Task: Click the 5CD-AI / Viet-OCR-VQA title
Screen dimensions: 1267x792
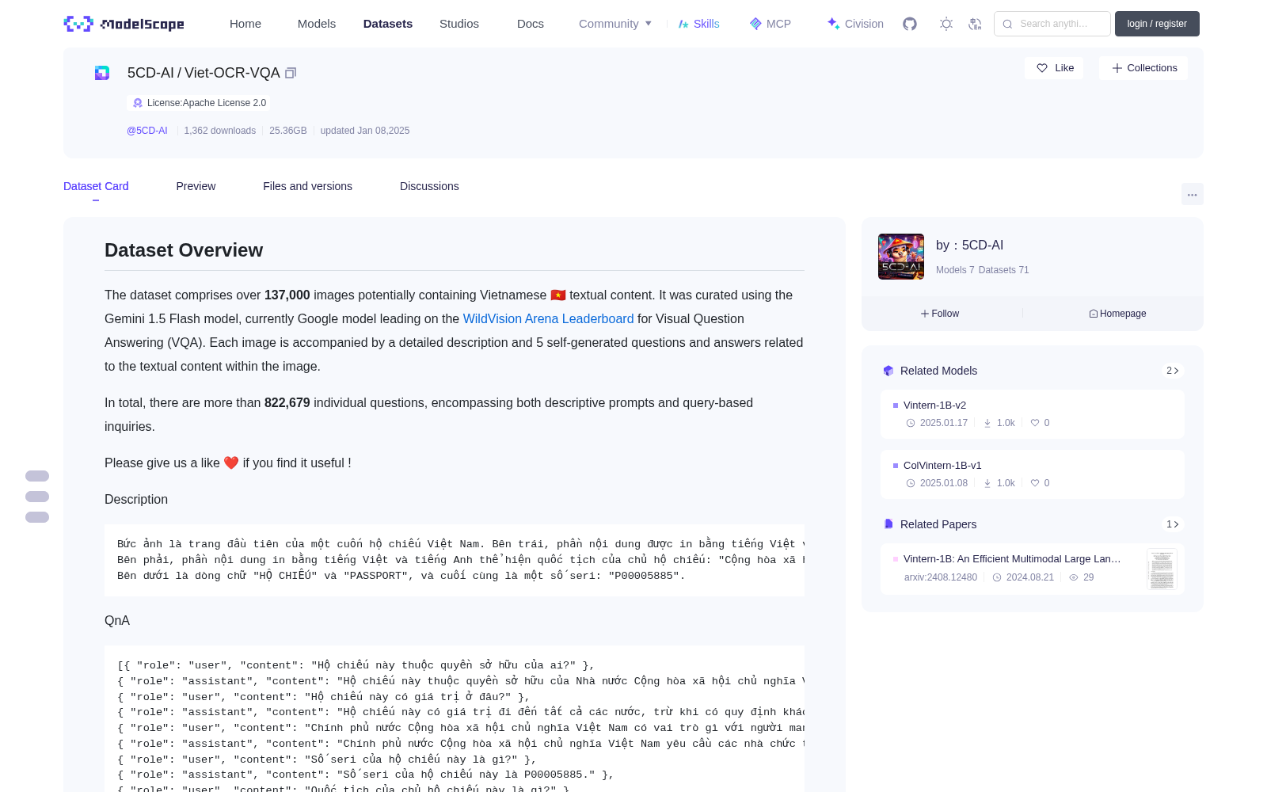Action: (x=204, y=73)
